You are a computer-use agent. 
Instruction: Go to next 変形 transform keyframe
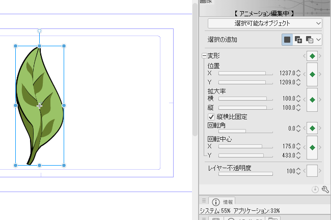click(320, 56)
